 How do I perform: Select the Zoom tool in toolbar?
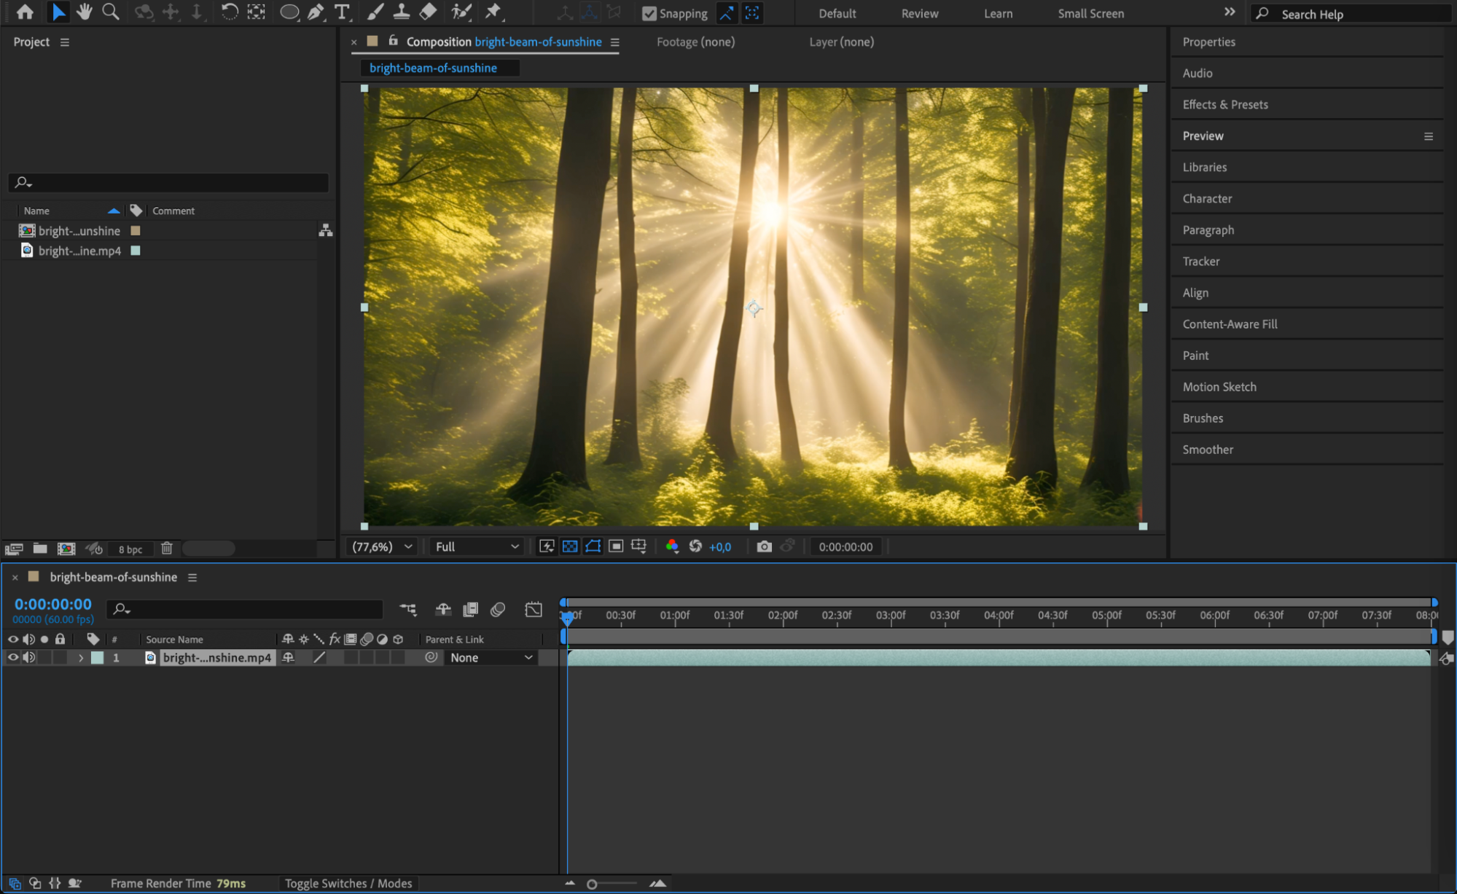(111, 12)
